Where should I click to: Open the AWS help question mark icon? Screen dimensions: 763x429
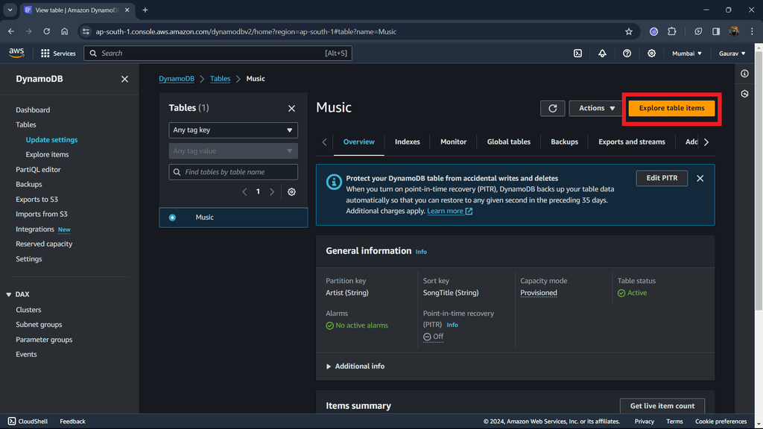click(x=627, y=54)
